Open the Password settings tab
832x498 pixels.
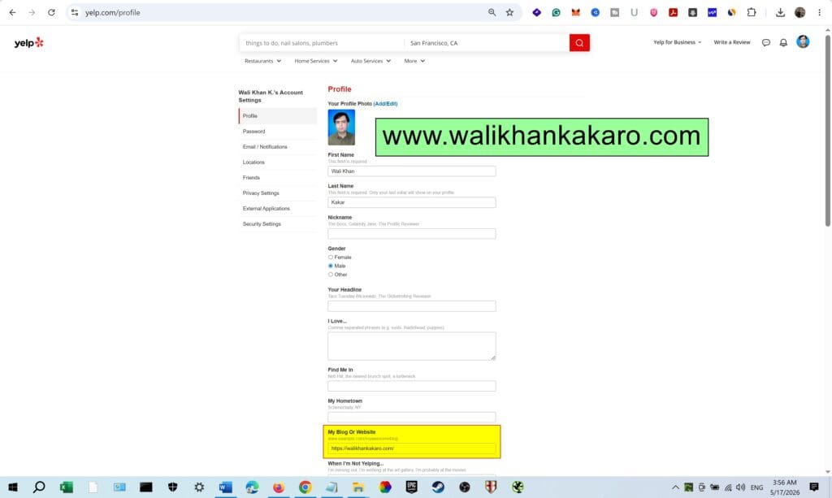click(x=278, y=131)
